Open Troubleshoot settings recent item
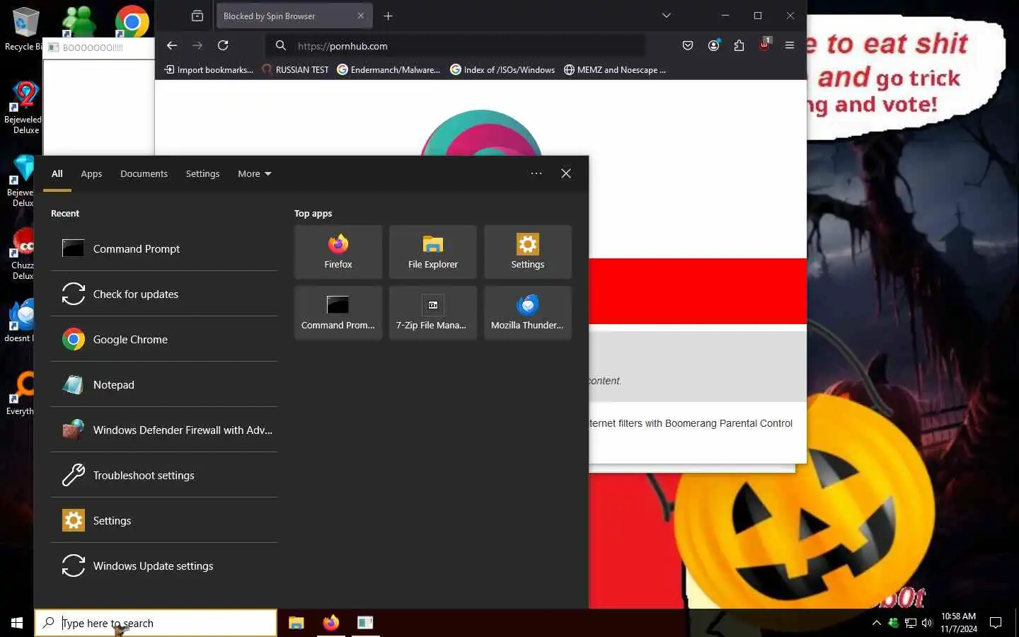The image size is (1019, 637). coord(164,475)
